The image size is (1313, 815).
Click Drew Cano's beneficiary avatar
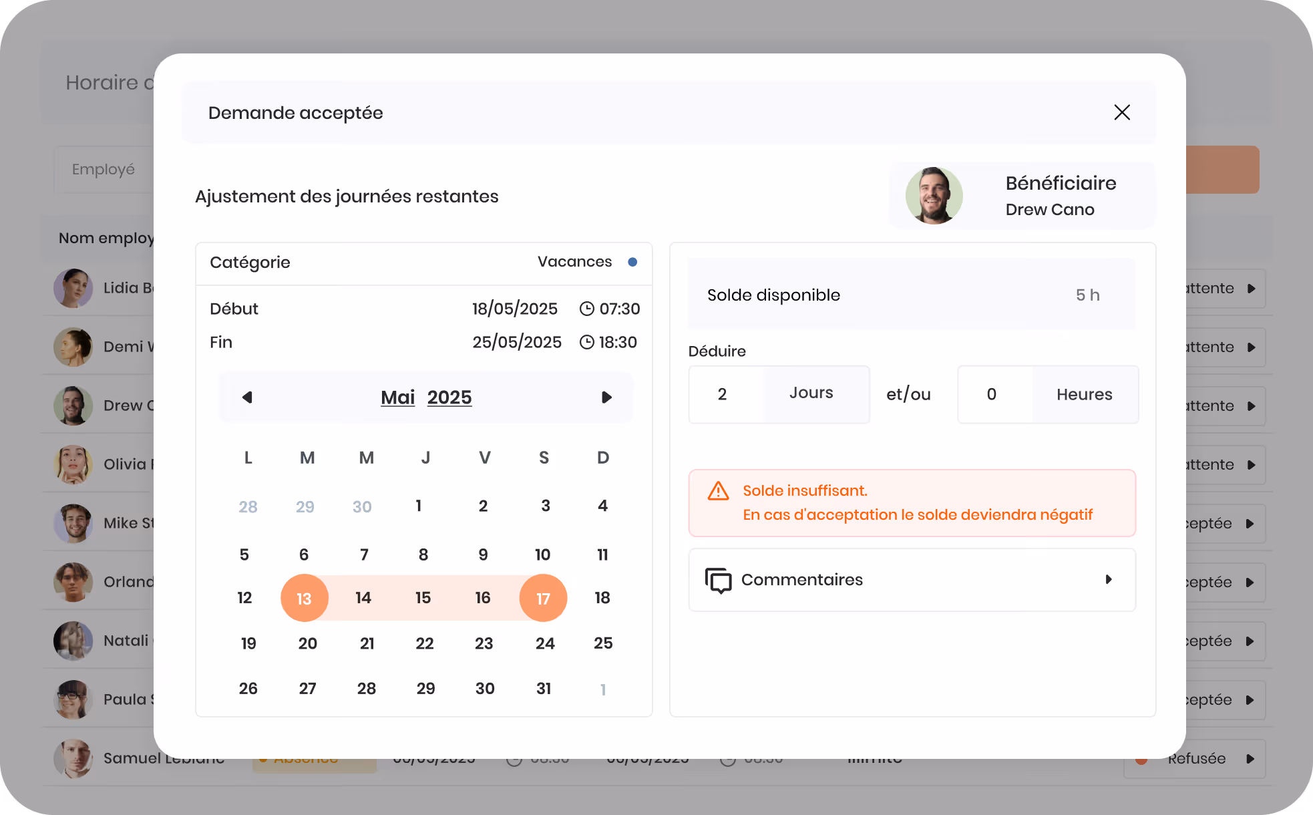click(934, 196)
